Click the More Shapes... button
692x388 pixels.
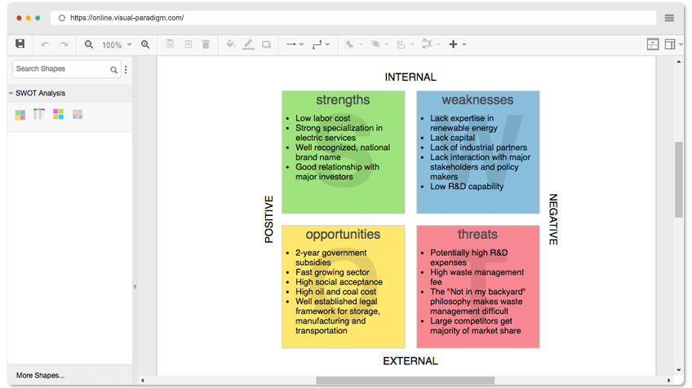[x=41, y=375]
